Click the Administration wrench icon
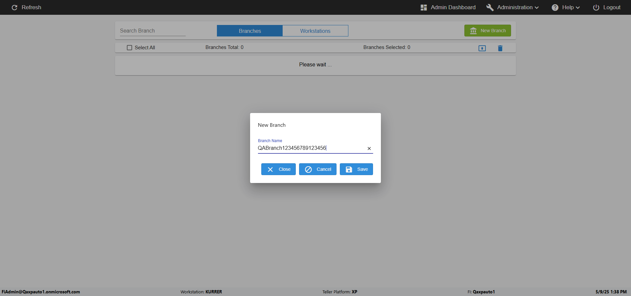The height and width of the screenshot is (296, 631). coord(490,7)
